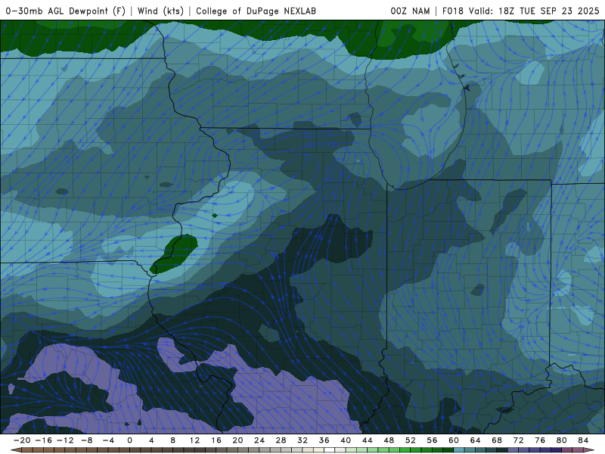605x454 pixels.
Task: Click the 76 value on the color scale
Action: click(540, 440)
